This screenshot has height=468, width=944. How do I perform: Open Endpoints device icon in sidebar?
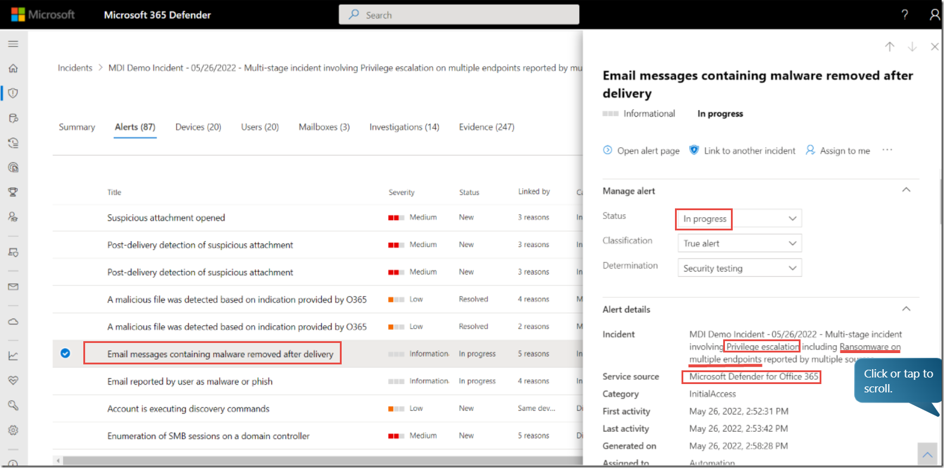(x=13, y=252)
